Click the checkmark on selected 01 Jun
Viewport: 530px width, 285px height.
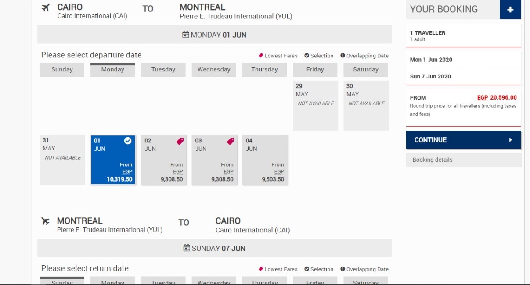point(128,141)
